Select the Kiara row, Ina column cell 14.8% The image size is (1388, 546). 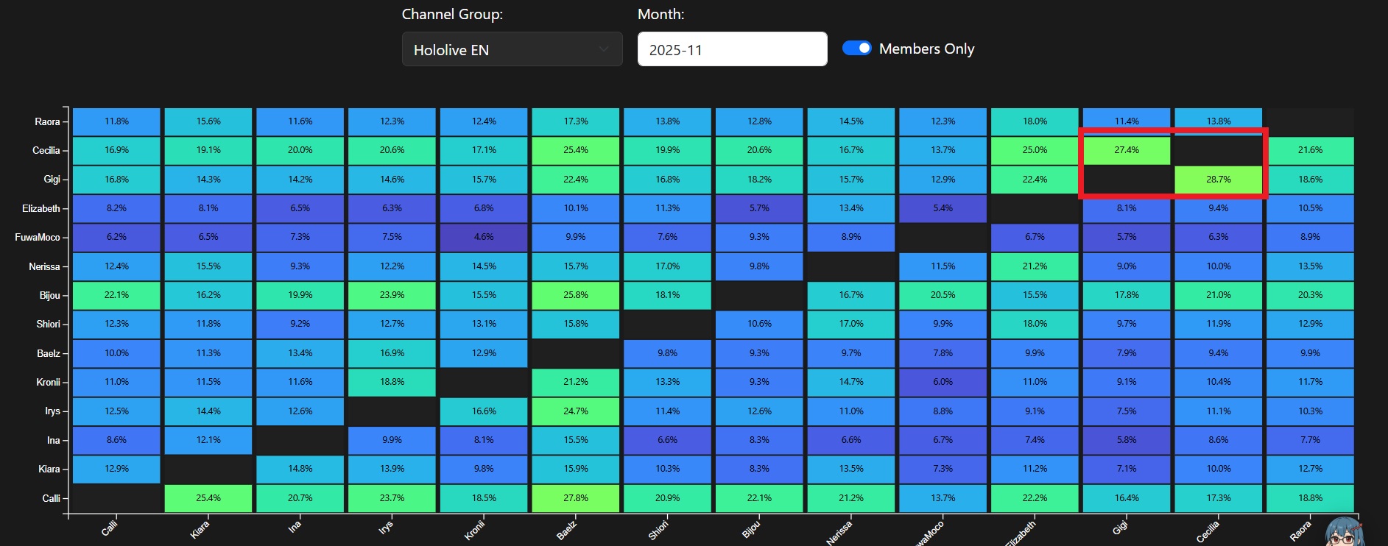[300, 469]
